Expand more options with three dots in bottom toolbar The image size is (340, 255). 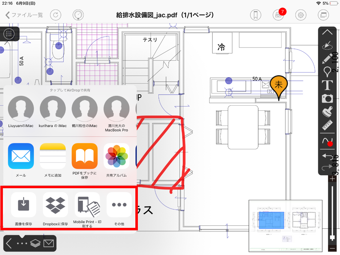(22, 244)
